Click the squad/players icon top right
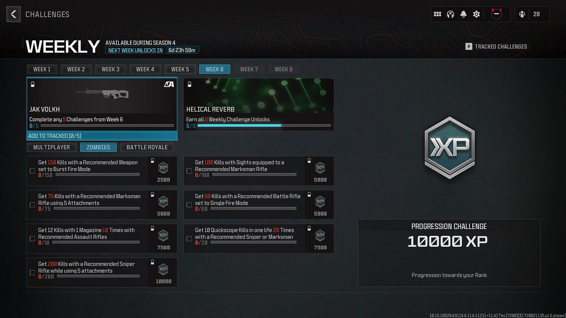This screenshot has width=566, height=318. click(x=522, y=14)
